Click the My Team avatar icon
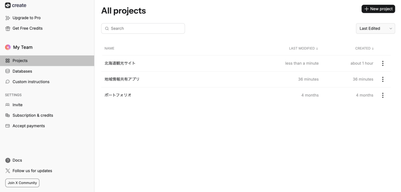401x192 pixels. coord(8,47)
